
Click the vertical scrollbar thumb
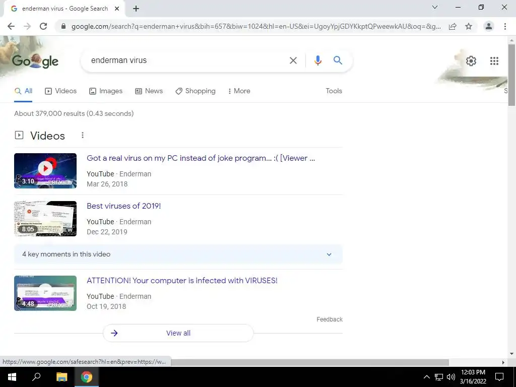coord(511,75)
